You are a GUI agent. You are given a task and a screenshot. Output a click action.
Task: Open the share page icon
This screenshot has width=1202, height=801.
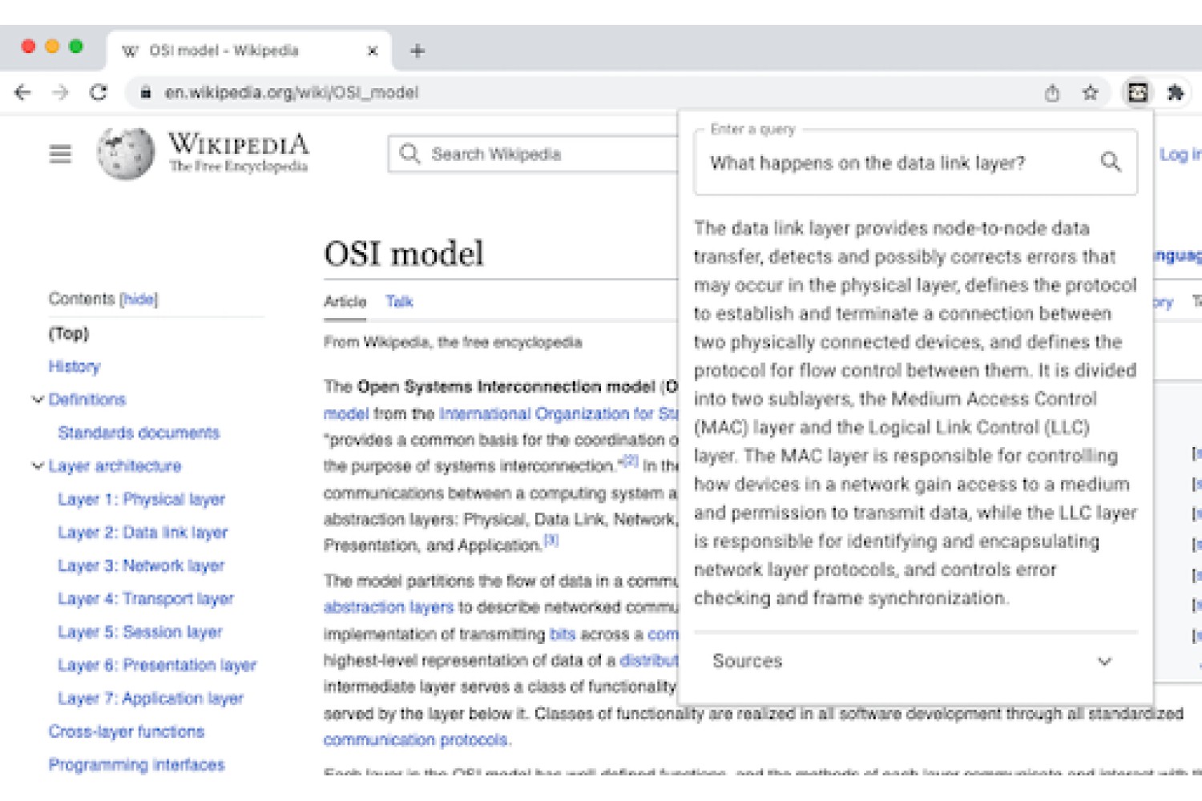[1052, 93]
